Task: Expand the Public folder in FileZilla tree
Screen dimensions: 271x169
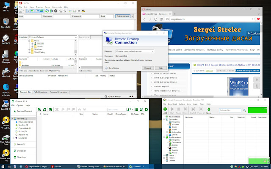Action: pos(32,46)
